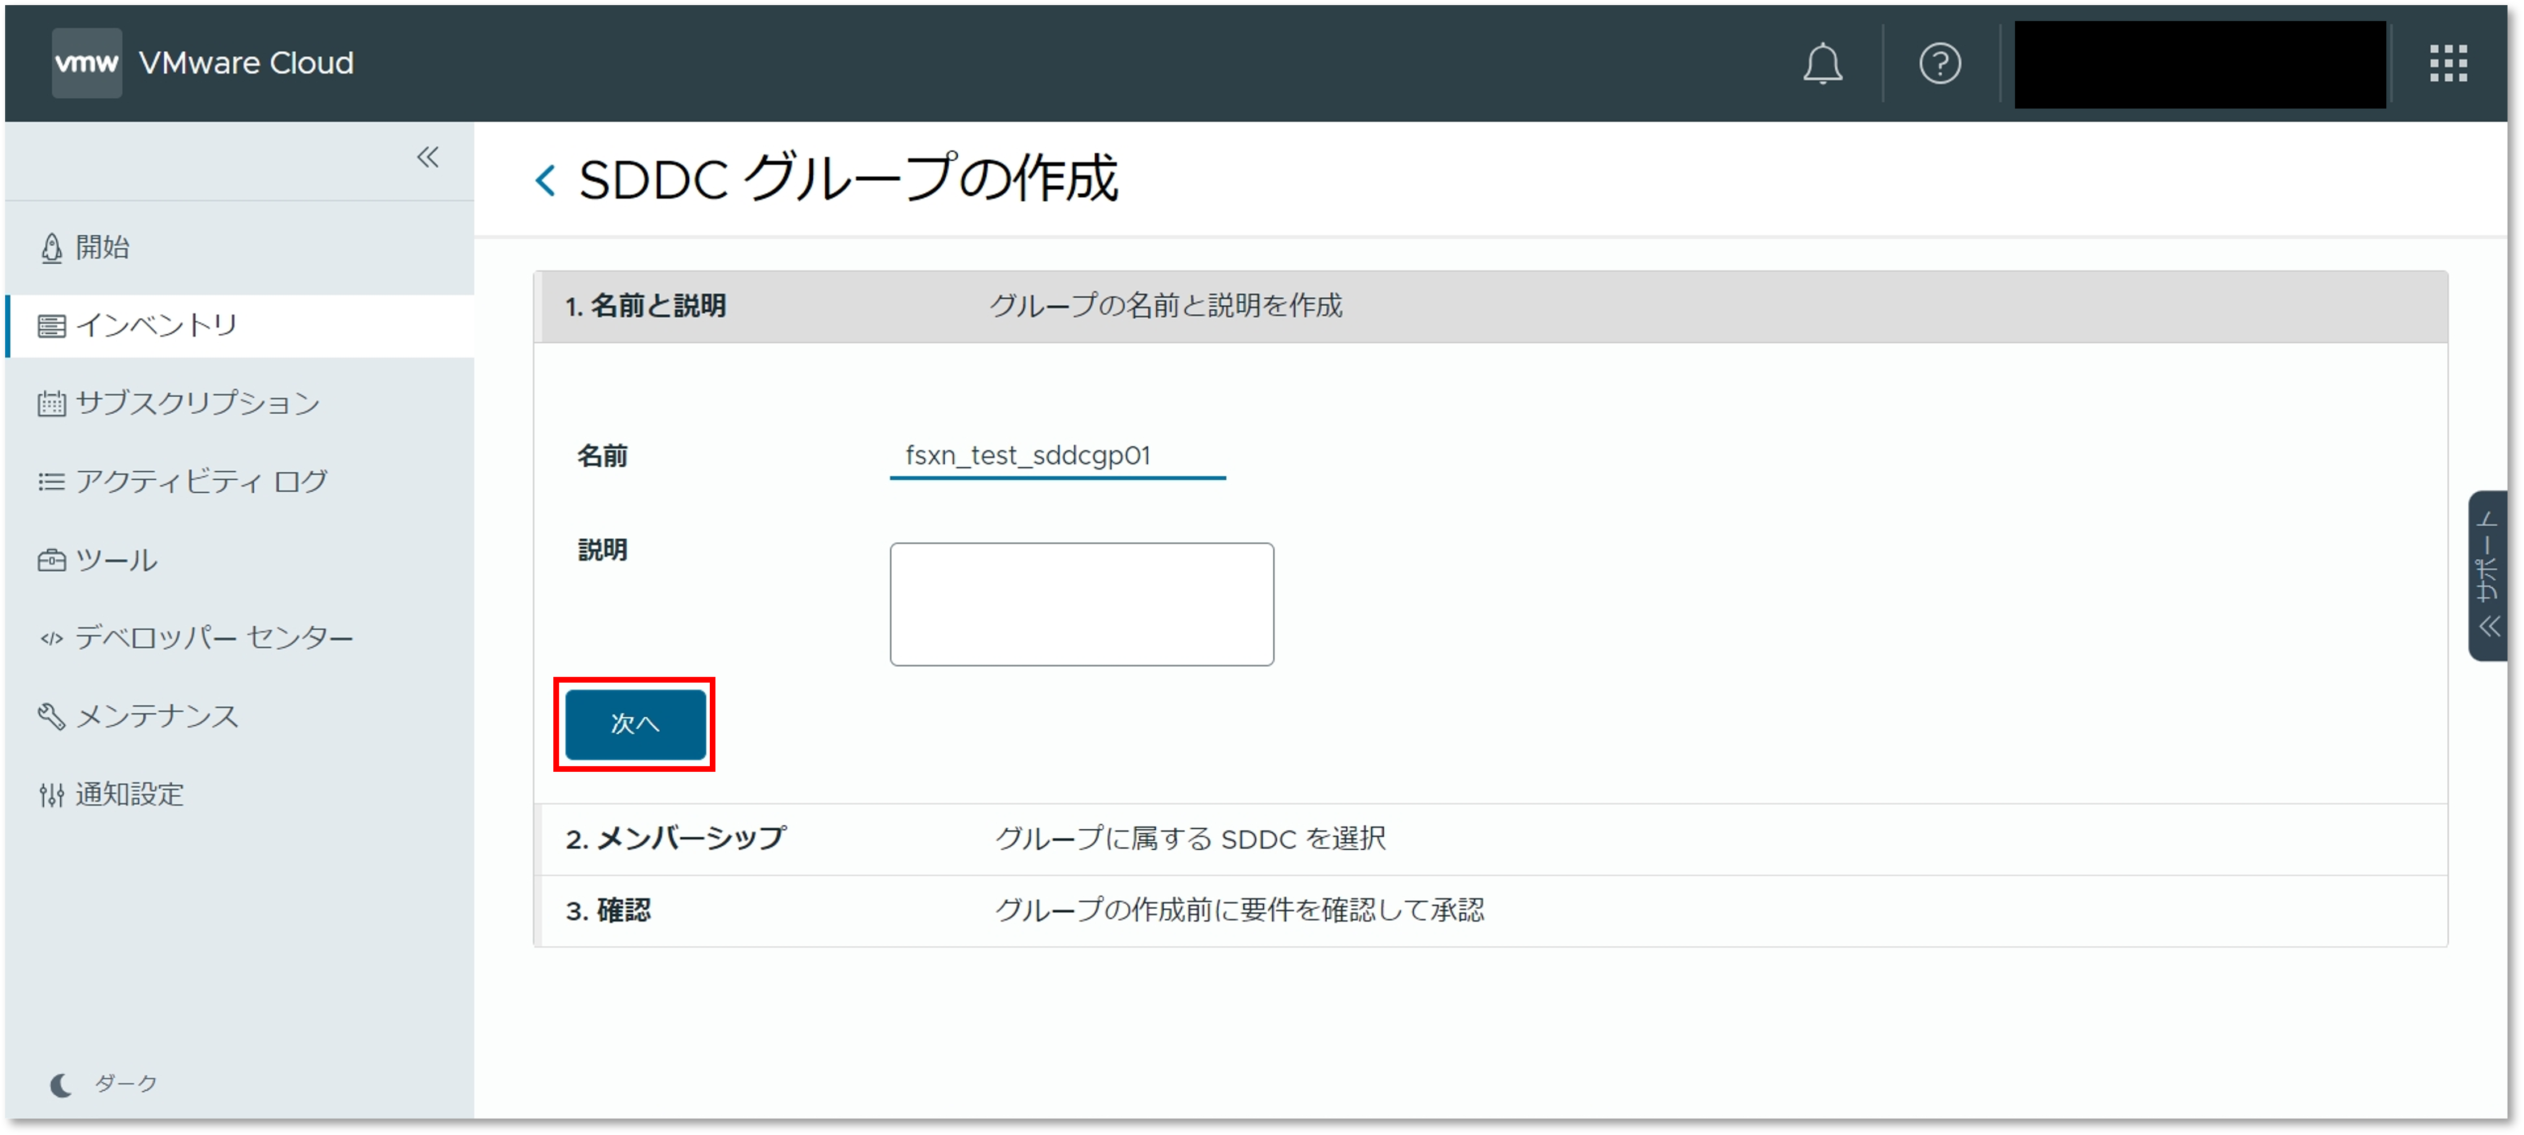
Task: Open the apps grid switcher
Action: coord(2448,64)
